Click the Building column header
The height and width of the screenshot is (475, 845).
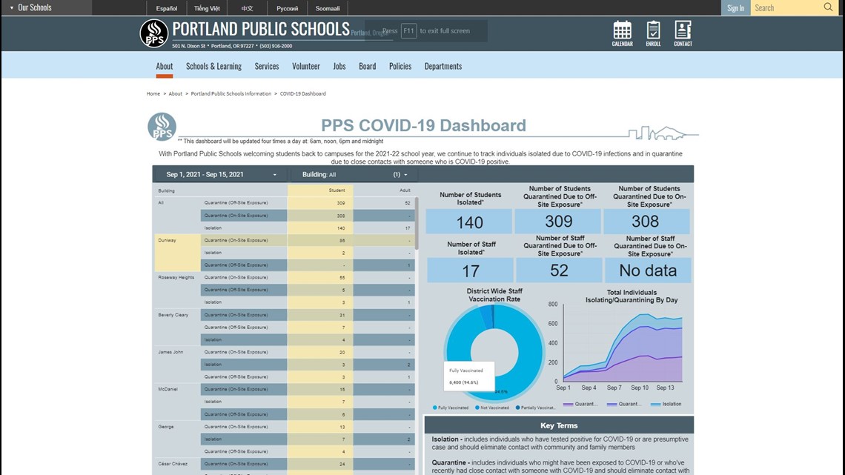166,190
